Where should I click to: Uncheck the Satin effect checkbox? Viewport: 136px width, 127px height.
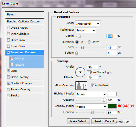pos(8,71)
